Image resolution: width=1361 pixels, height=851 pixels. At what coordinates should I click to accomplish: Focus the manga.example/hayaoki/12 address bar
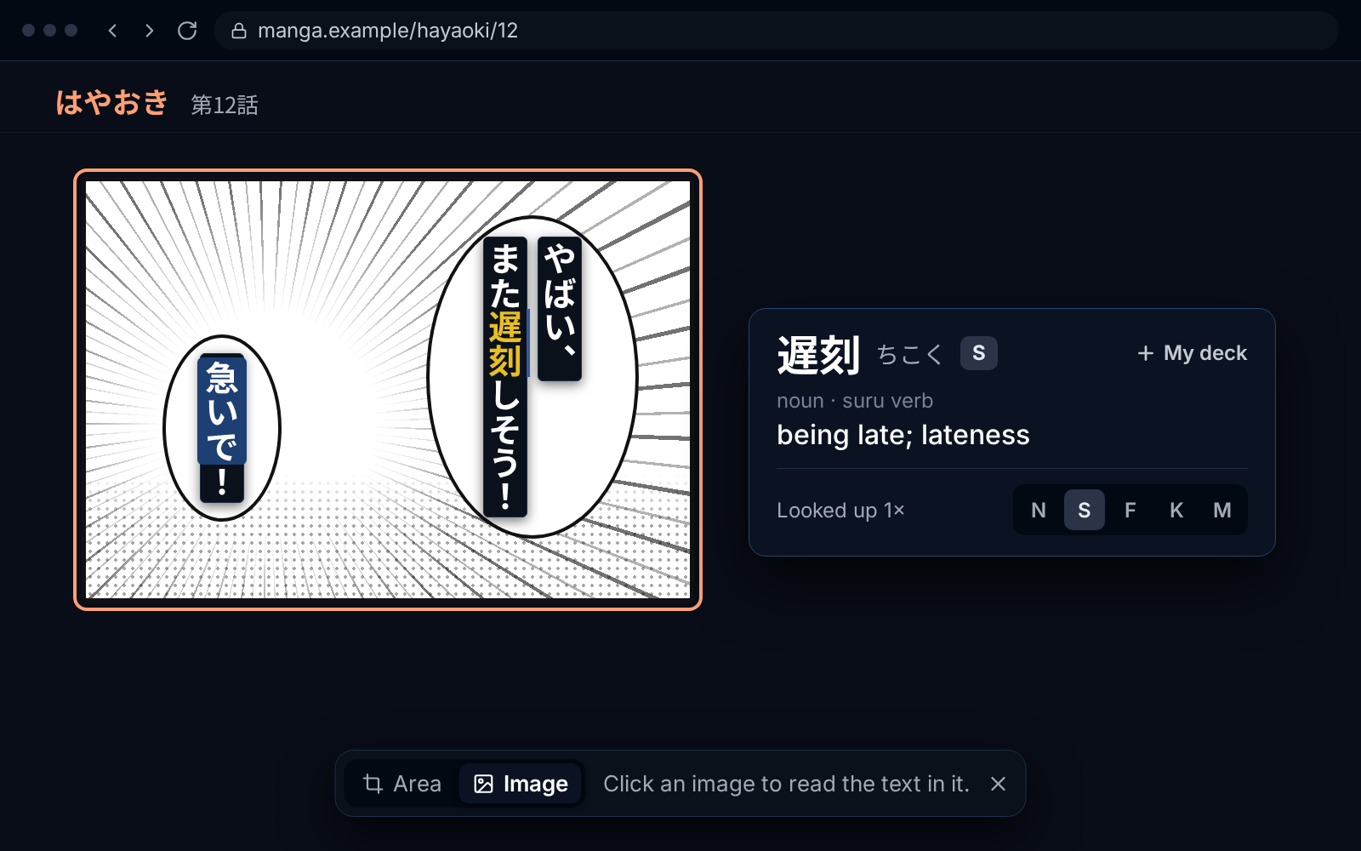pyautogui.click(x=776, y=31)
